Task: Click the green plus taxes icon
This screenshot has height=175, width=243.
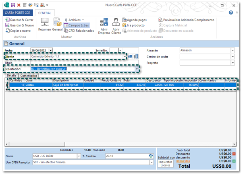Action: 235,161
